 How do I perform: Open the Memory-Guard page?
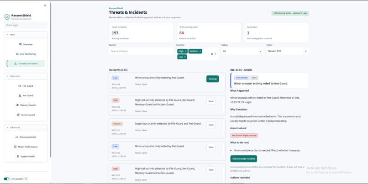pyautogui.click(x=26, y=105)
